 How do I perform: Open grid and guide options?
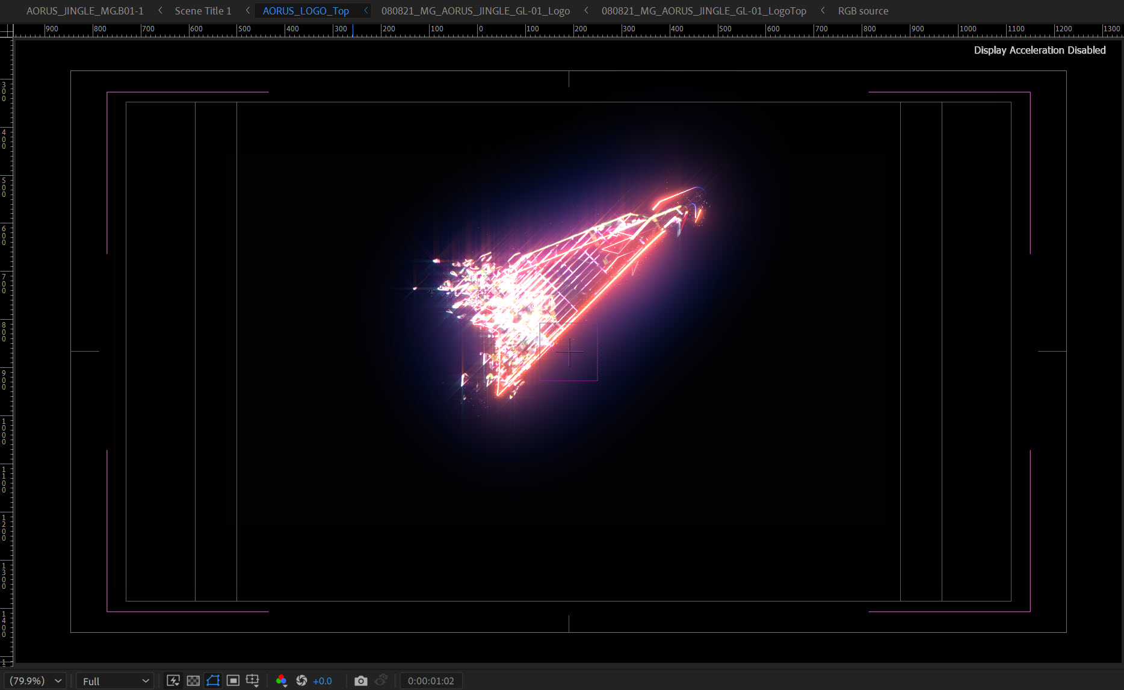click(253, 680)
